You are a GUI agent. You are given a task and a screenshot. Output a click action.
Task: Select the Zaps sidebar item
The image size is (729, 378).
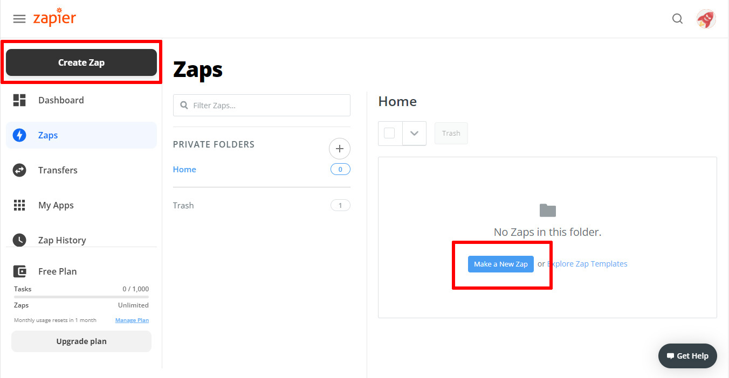pyautogui.click(x=81, y=135)
